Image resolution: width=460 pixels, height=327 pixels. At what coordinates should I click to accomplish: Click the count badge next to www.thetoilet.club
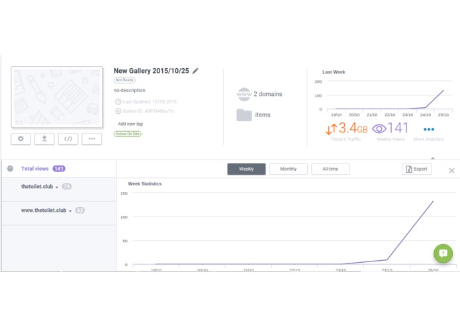[x=80, y=210]
